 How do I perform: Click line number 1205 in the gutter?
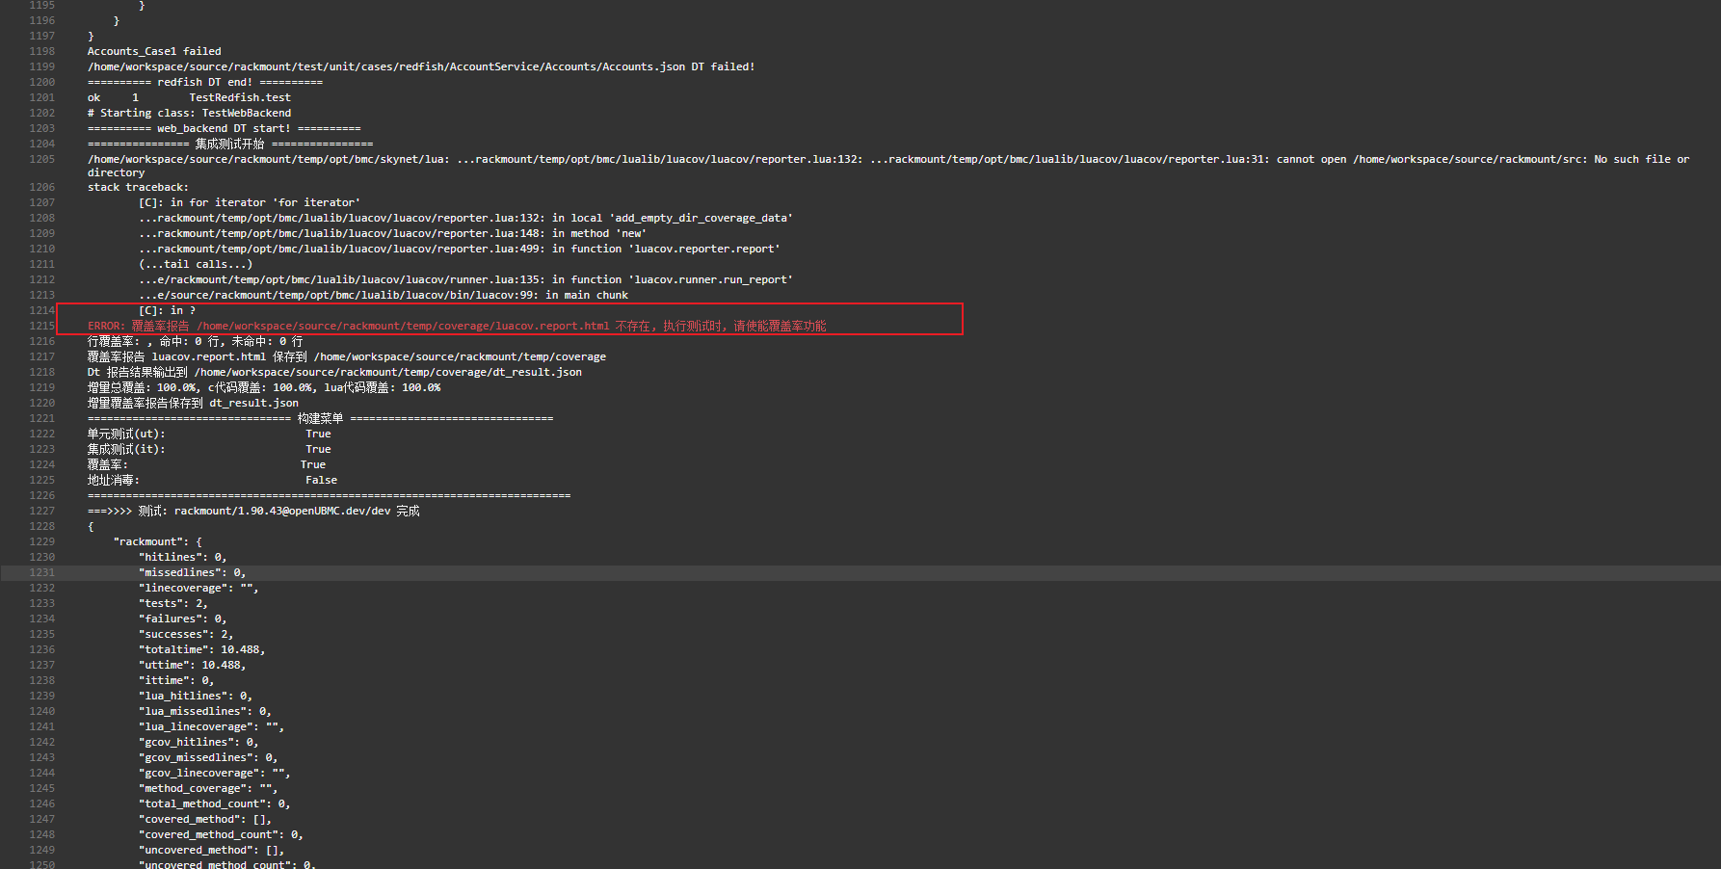pos(41,159)
